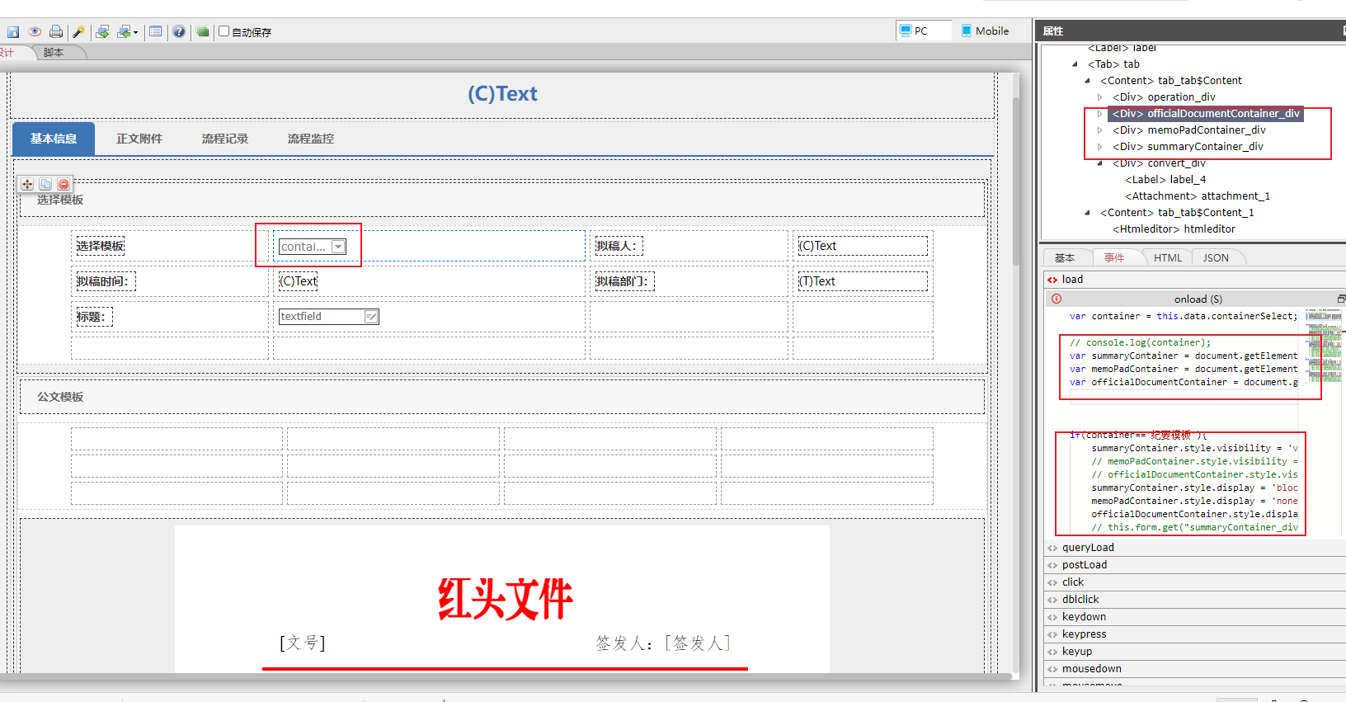Select memoPadContainer_div in the tree
The height and width of the screenshot is (702, 1346).
1189,130
